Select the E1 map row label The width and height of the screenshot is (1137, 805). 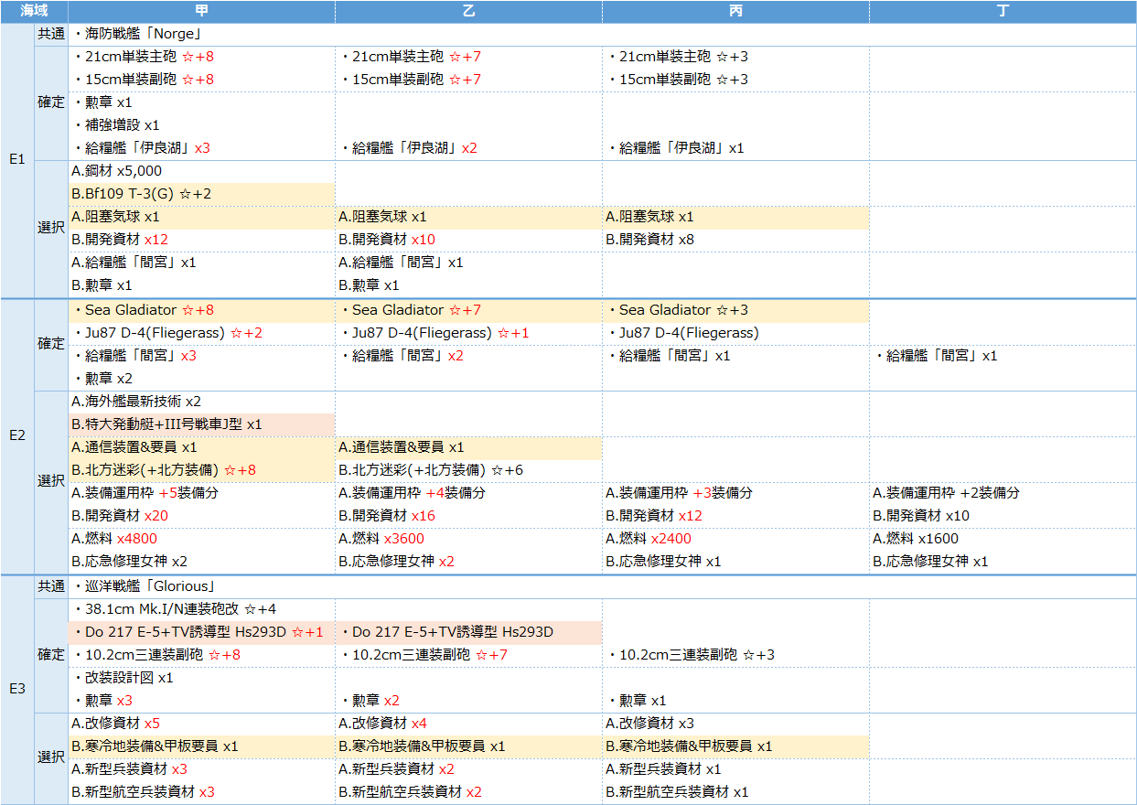(x=16, y=160)
